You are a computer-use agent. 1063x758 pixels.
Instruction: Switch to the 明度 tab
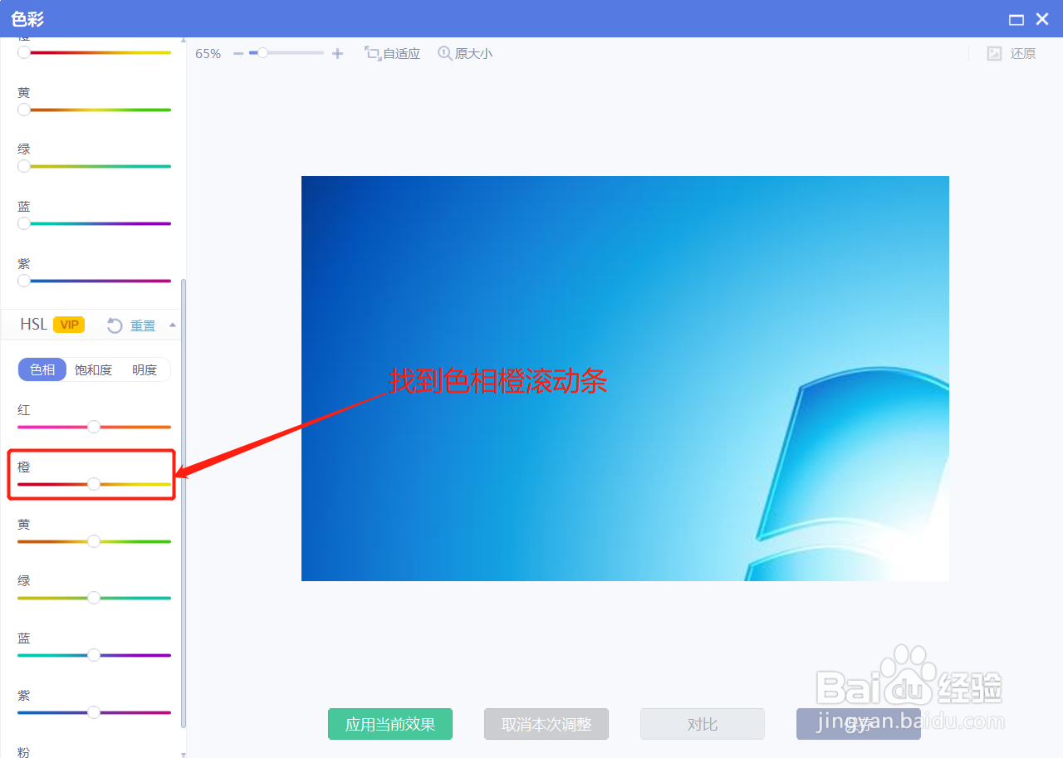pos(145,369)
